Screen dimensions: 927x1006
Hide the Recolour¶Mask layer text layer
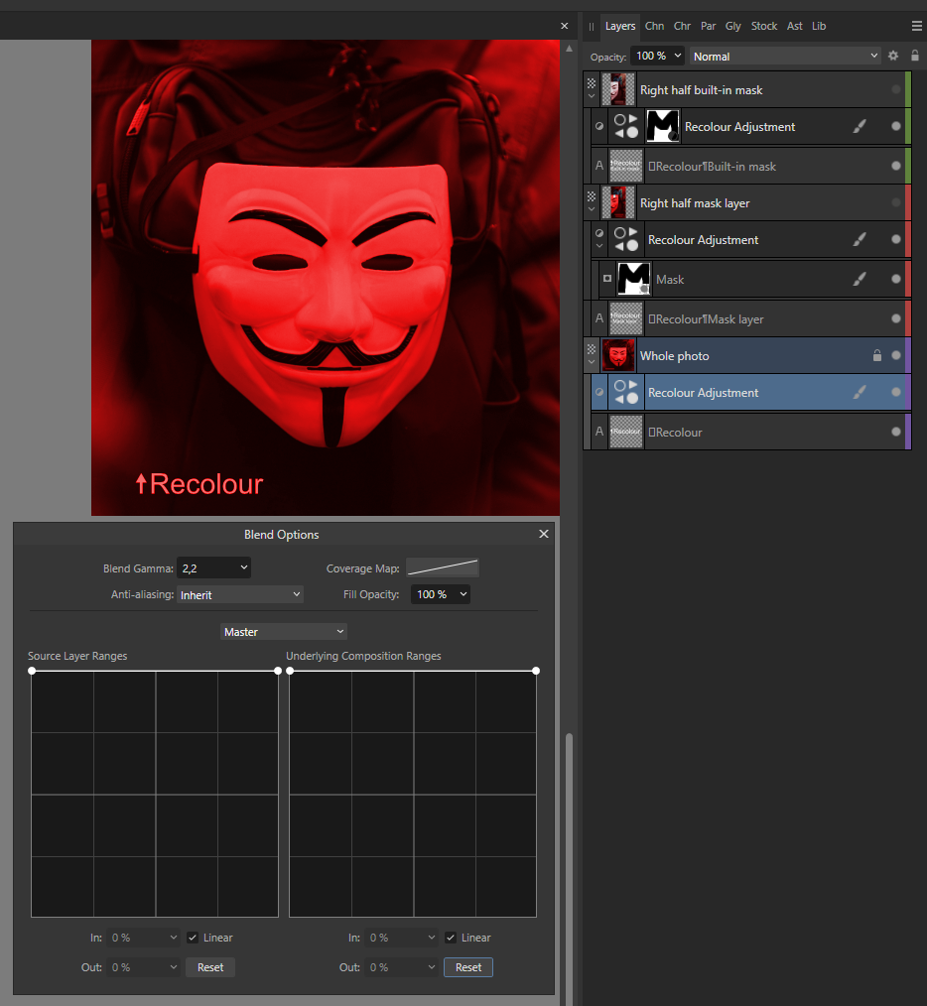tap(896, 318)
